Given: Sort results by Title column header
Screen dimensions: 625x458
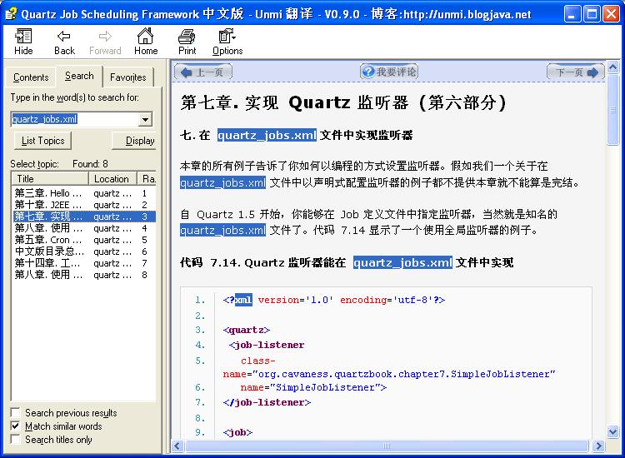Looking at the screenshot, I should (x=50, y=179).
